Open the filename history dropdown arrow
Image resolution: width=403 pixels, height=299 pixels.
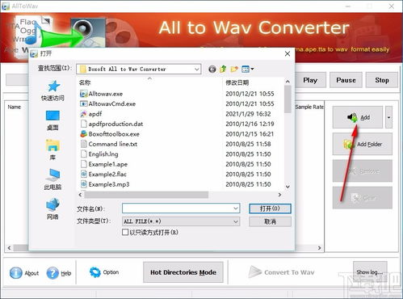[x=236, y=208]
